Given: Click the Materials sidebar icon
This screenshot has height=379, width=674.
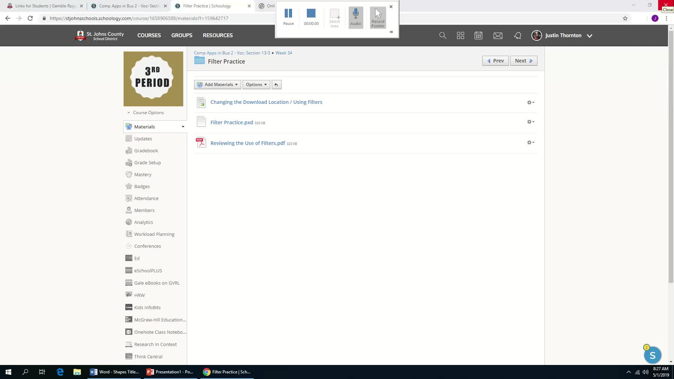Looking at the screenshot, I should pos(129,126).
